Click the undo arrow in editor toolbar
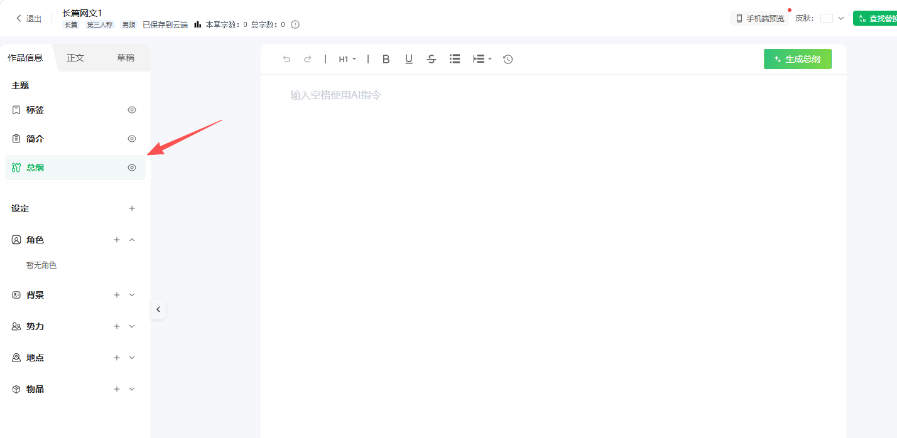Image resolution: width=897 pixels, height=438 pixels. 286,59
